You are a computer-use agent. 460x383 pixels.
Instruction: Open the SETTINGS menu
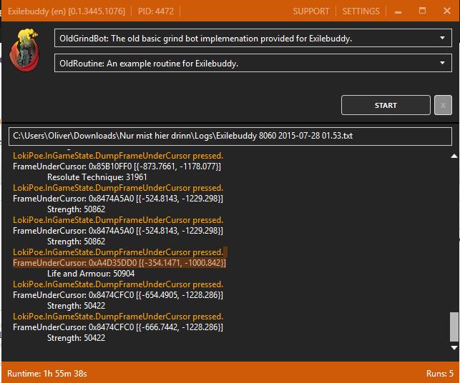click(x=361, y=11)
